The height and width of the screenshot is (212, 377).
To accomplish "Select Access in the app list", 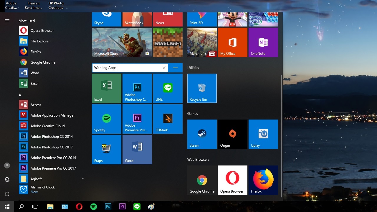I will point(36,105).
